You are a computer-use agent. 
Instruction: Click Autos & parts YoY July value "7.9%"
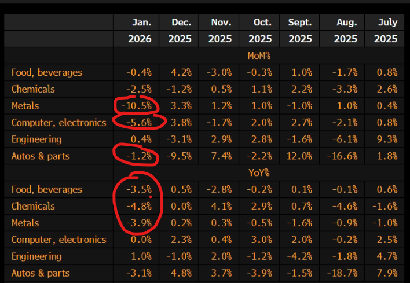(x=387, y=273)
